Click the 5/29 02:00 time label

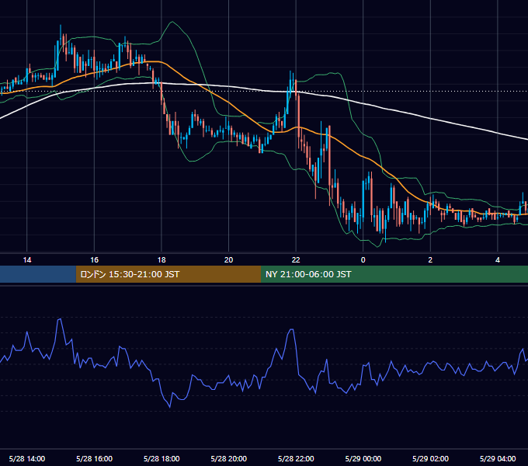(x=430, y=458)
